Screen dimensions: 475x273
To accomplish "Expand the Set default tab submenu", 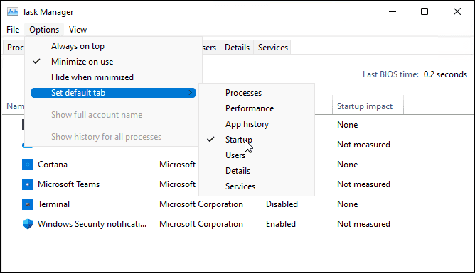I will coord(113,93).
